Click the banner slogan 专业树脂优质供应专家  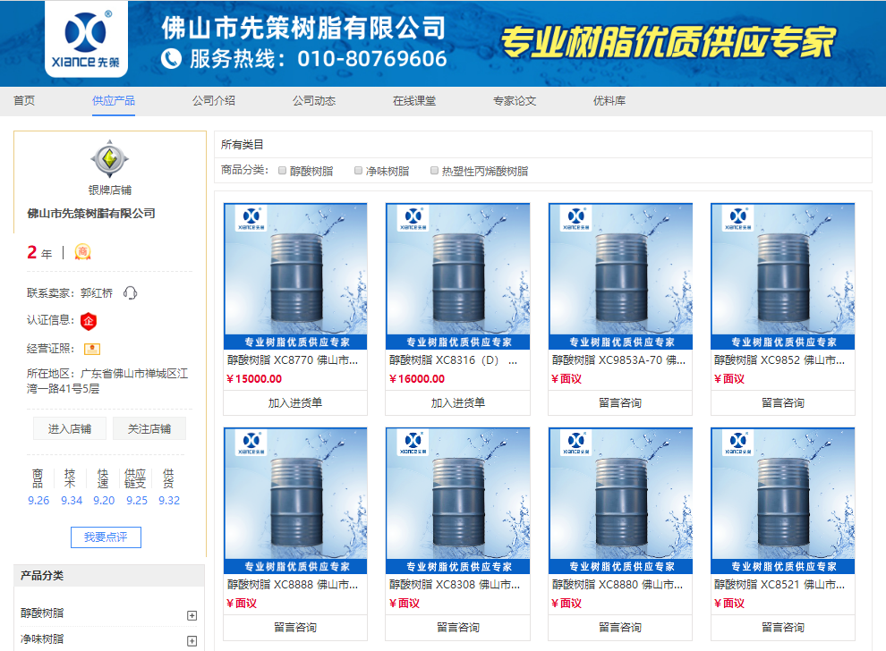pos(668,42)
